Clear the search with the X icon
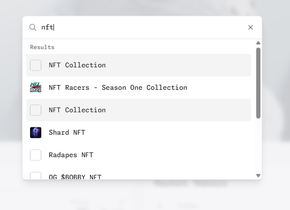 coord(251,28)
